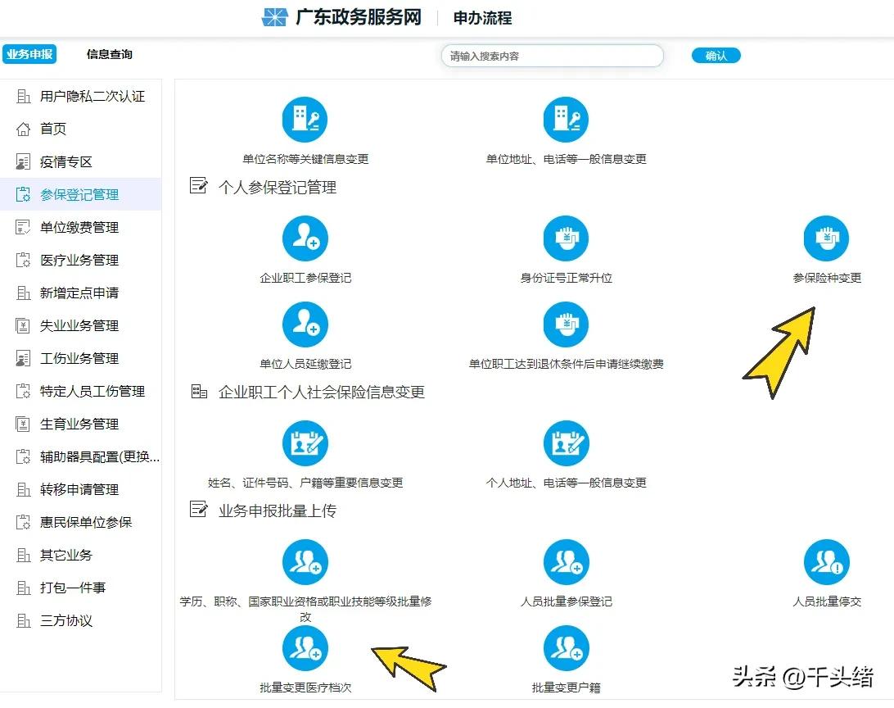Select the 批量变更户籍 icon
This screenshot has height=708, width=894.
(x=566, y=648)
